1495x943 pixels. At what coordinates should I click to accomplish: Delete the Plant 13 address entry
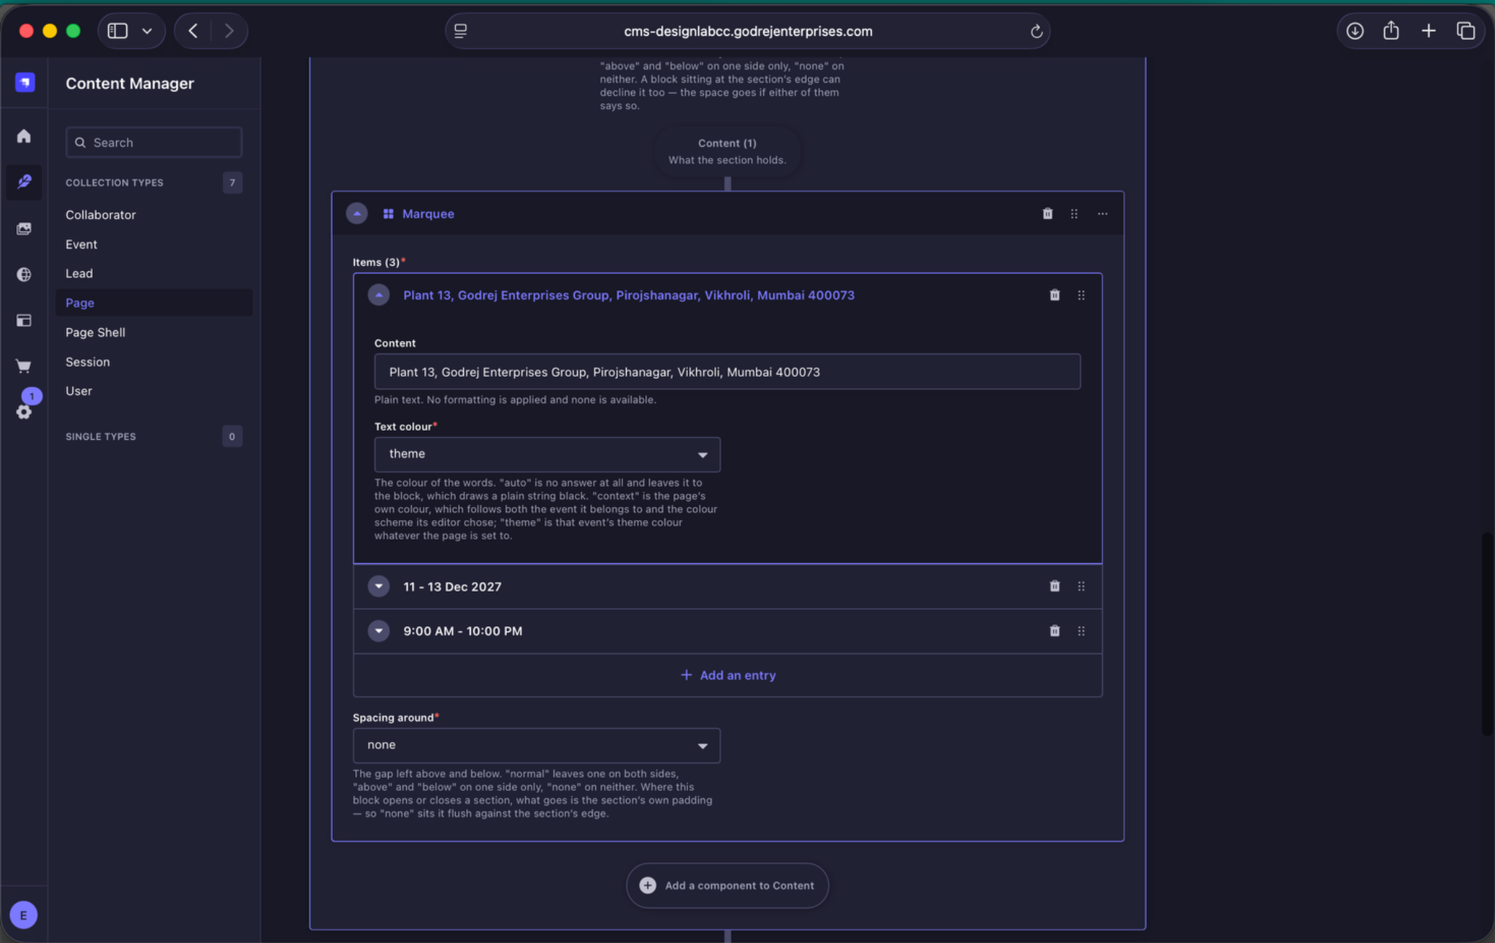click(1054, 295)
